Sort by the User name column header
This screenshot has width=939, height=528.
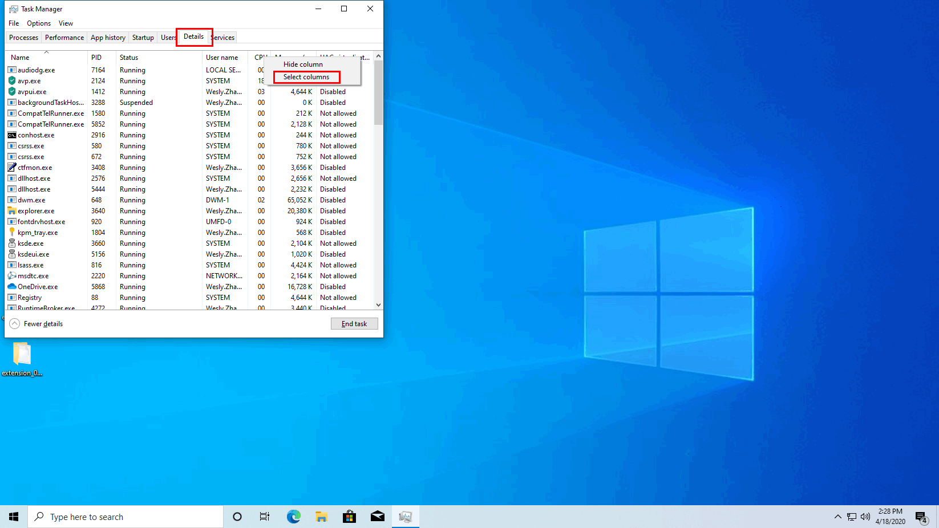coord(225,57)
